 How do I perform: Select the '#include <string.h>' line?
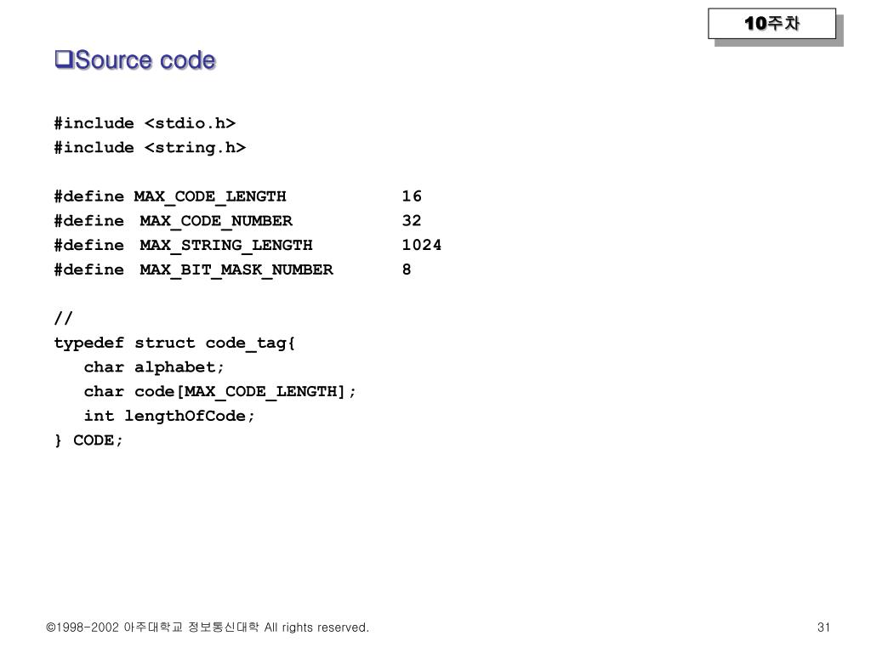pyautogui.click(x=150, y=148)
